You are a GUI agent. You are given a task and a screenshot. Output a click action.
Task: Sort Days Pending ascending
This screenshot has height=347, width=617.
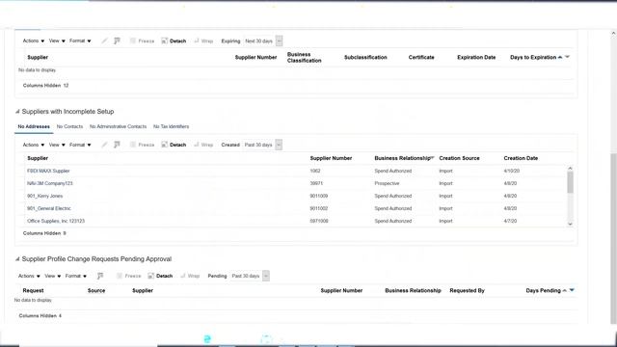pos(565,291)
